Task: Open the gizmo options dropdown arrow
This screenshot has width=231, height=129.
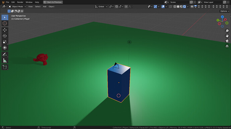Action: 158,7
